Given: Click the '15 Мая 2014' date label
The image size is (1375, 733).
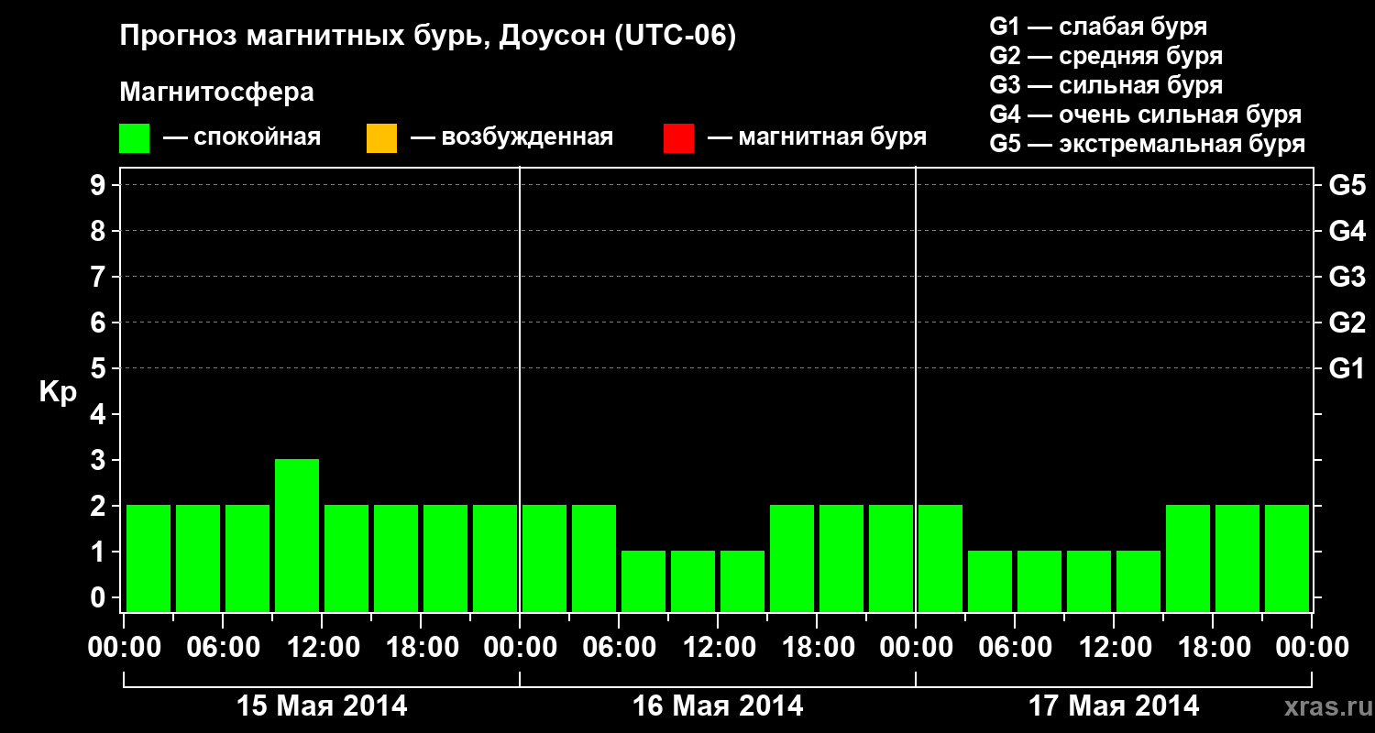Looking at the screenshot, I should pyautogui.click(x=323, y=706).
